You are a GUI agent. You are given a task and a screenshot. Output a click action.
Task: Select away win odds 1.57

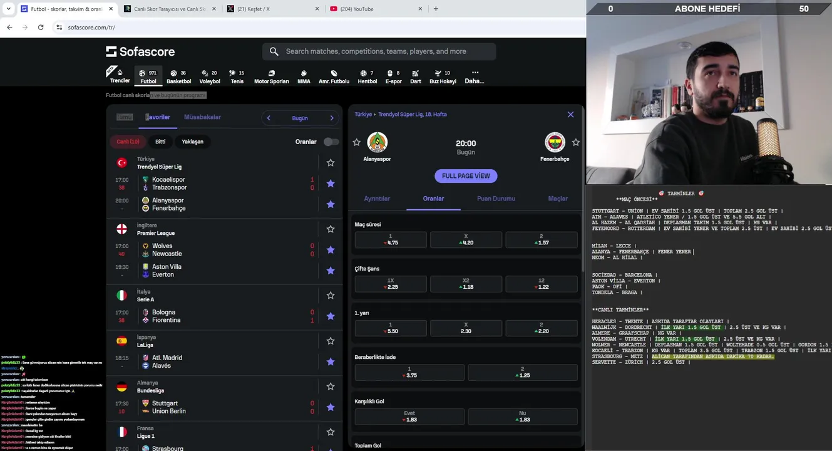542,240
